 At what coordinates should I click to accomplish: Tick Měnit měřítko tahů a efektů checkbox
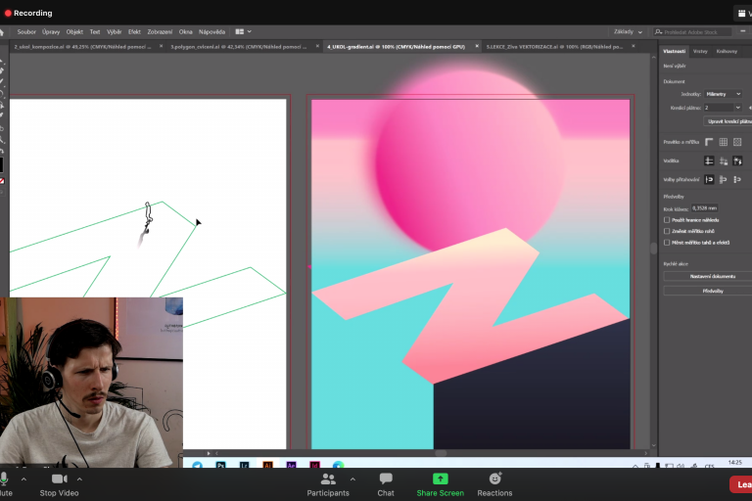tap(668, 242)
